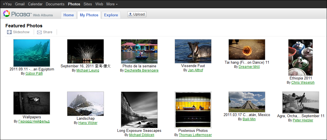Open the underwater shipwreck photo thumbnail
Image resolution: width=327 pixels, height=140 pixels.
coord(32,53)
